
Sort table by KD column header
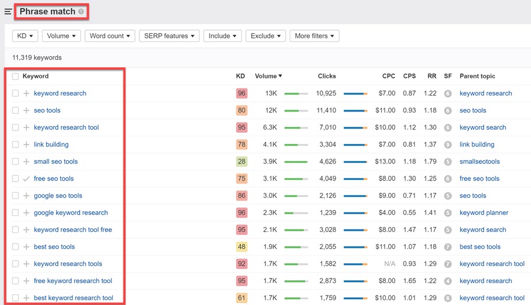(x=241, y=76)
